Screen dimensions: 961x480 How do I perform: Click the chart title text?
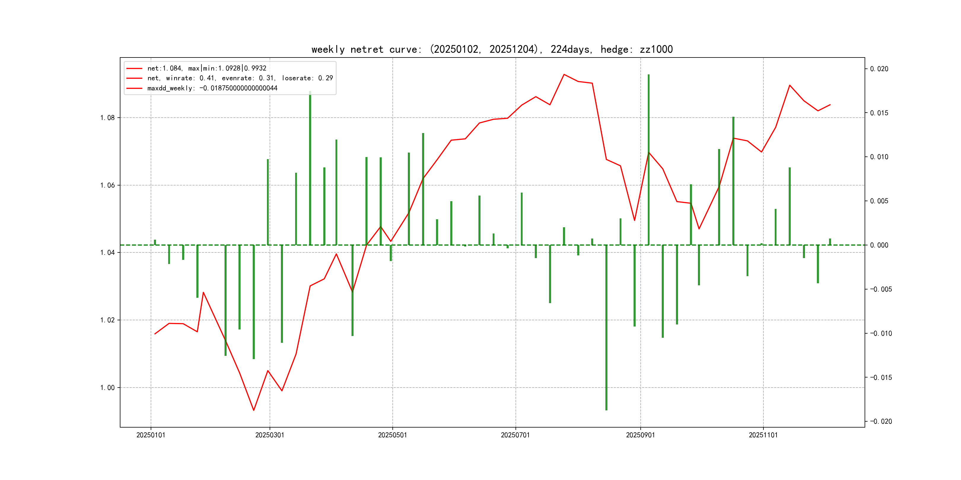coord(492,49)
